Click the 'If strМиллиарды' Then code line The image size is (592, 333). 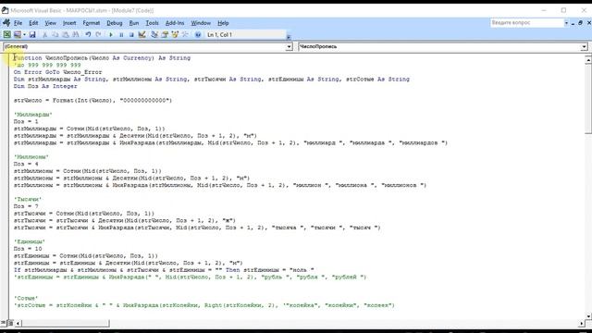[164, 270]
